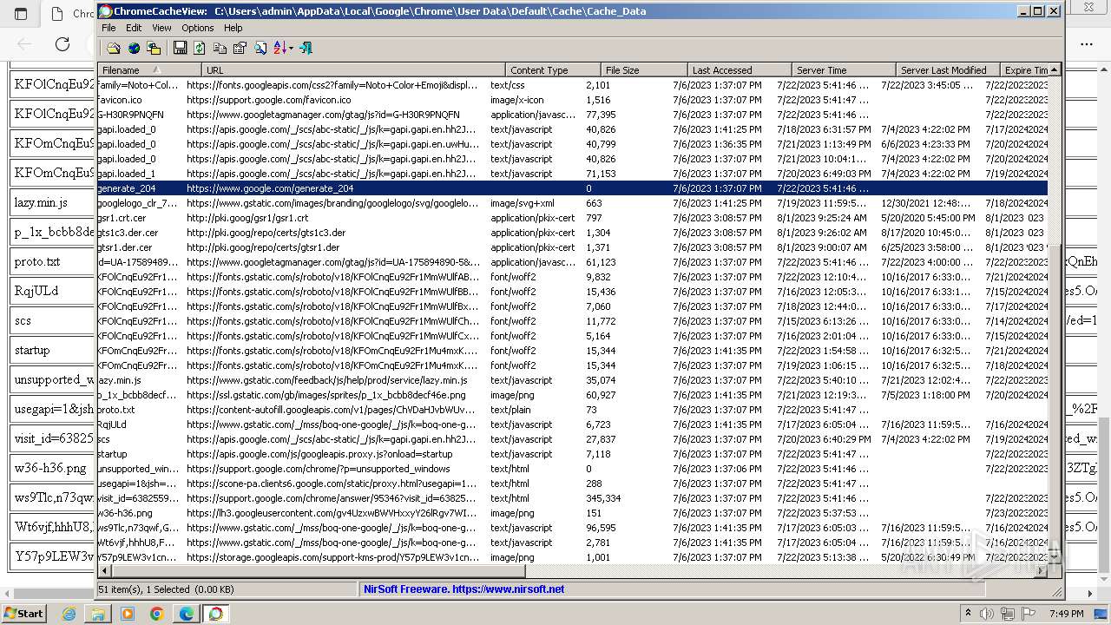1111x625 pixels.
Task: Select lazy.min.js in background browser page
Action: pos(41,202)
